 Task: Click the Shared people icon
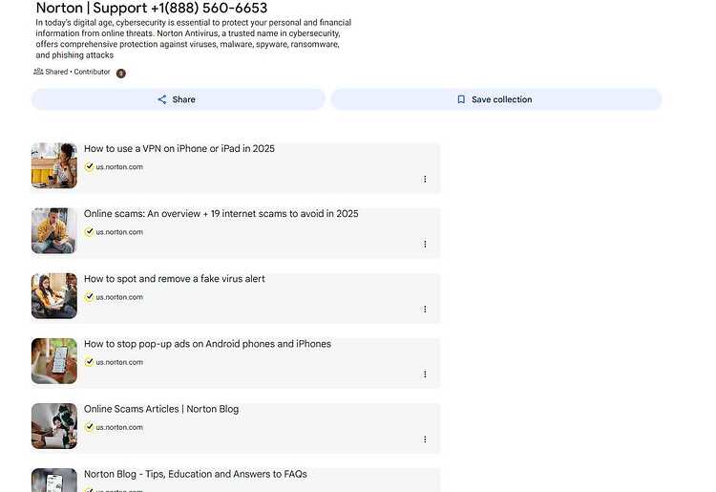pyautogui.click(x=38, y=72)
